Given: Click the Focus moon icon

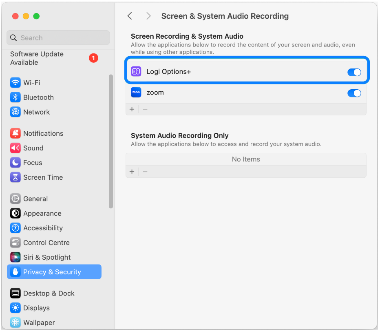Looking at the screenshot, I should click(15, 163).
